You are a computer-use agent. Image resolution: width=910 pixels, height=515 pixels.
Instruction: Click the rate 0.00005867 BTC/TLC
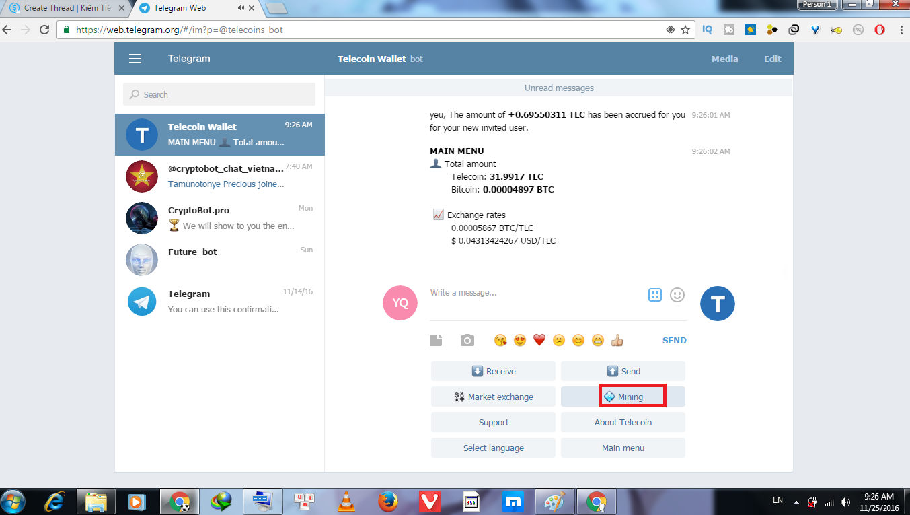click(x=492, y=228)
